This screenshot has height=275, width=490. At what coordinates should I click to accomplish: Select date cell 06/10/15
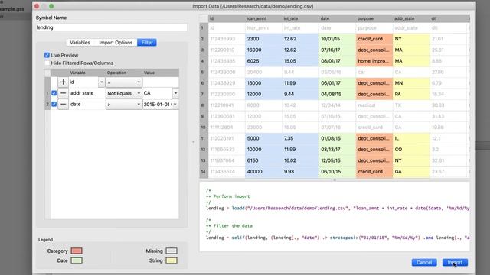[x=337, y=171]
